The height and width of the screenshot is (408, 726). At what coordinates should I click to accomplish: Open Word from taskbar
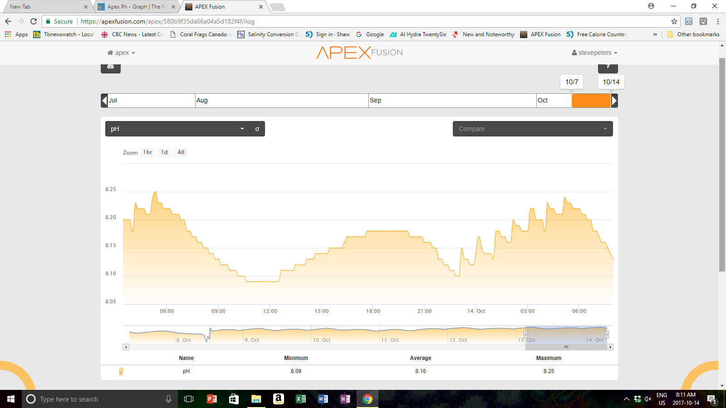323,399
